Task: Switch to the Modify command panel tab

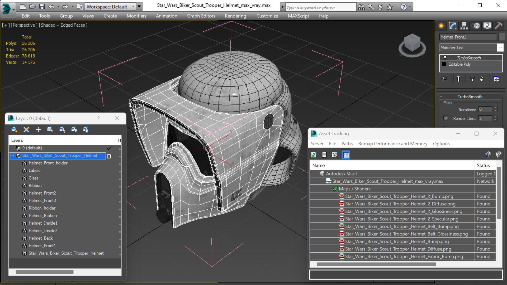Action: [x=453, y=26]
